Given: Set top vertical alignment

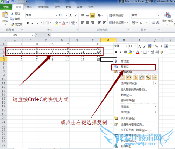Looking at the screenshot, I should [x=83, y=15].
